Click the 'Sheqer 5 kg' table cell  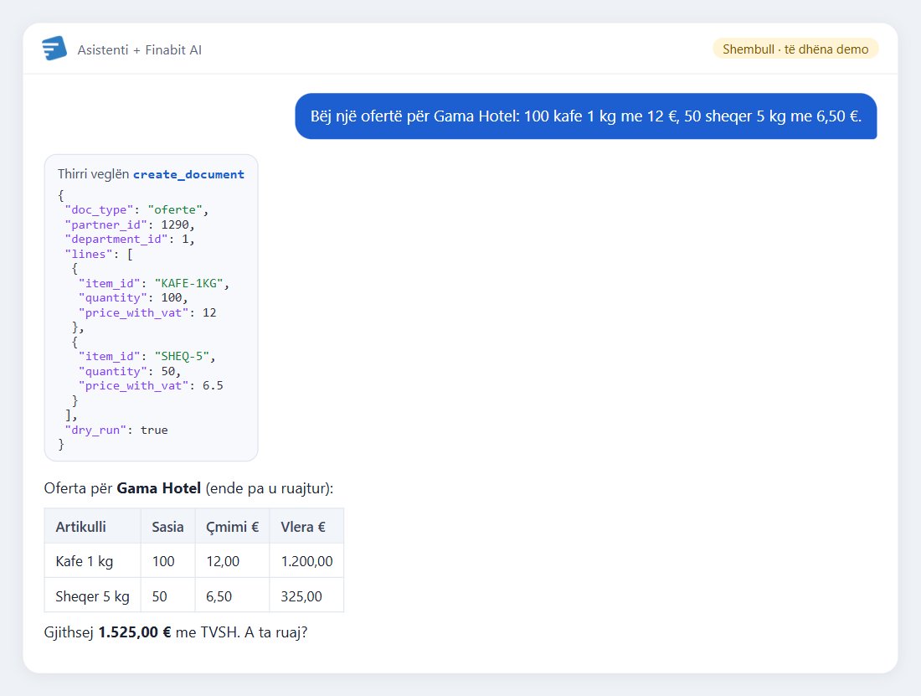click(x=93, y=595)
